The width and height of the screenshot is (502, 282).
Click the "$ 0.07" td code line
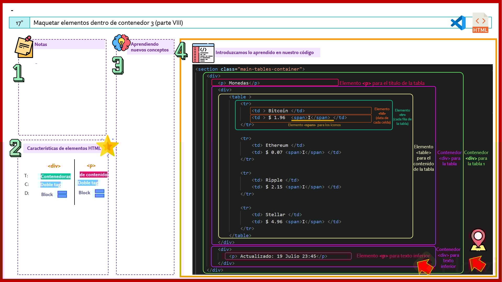tap(296, 152)
